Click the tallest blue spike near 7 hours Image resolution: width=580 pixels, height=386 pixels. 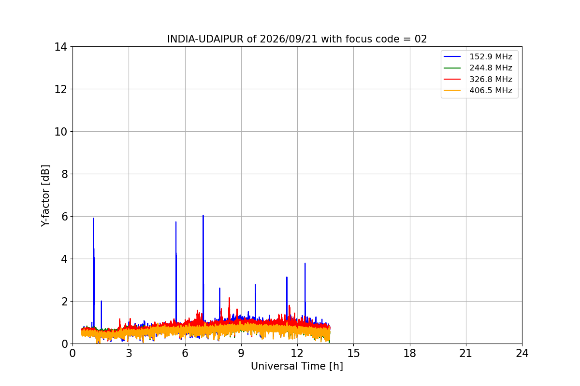tap(203, 216)
